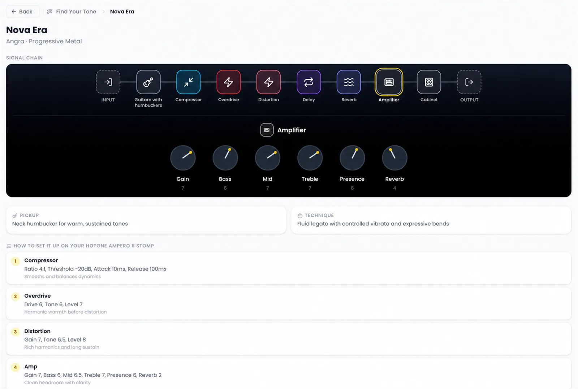This screenshot has width=578, height=389.
Task: Select step 3 Distortion setup card
Action: click(x=289, y=339)
